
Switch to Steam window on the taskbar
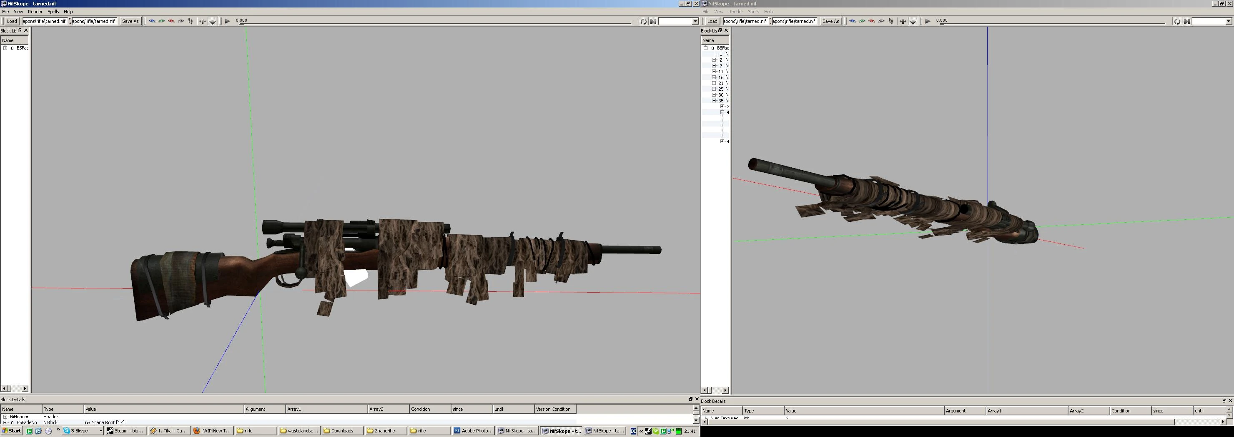(x=125, y=431)
